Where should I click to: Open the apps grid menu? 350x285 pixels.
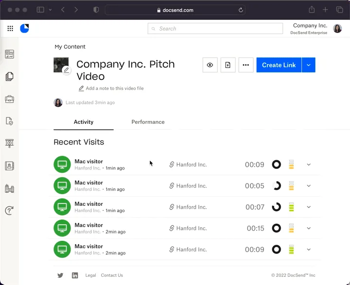pyautogui.click(x=10, y=28)
